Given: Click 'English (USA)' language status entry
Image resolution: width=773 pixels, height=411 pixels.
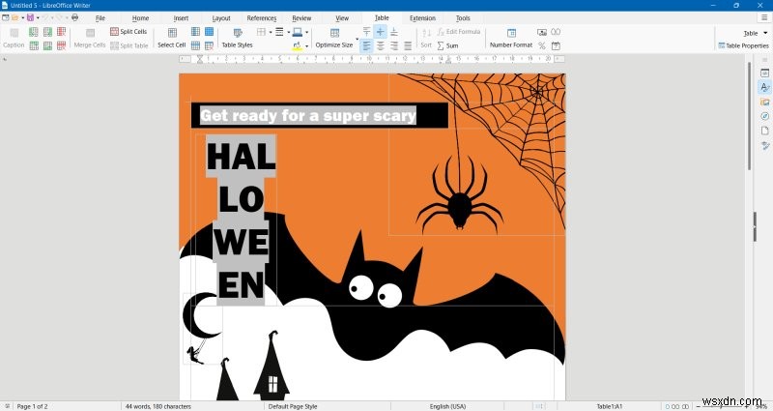Looking at the screenshot, I should pos(447,406).
